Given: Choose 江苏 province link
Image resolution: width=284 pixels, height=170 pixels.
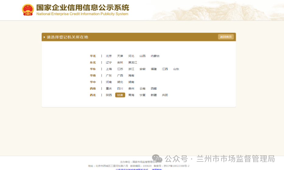Looking at the screenshot, I should 120,69.
